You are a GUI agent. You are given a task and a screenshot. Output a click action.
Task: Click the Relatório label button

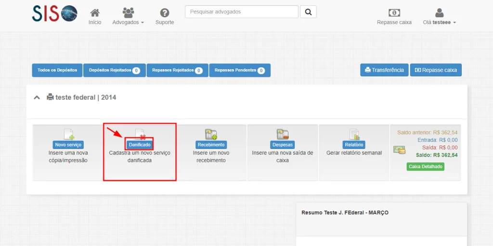(354, 145)
